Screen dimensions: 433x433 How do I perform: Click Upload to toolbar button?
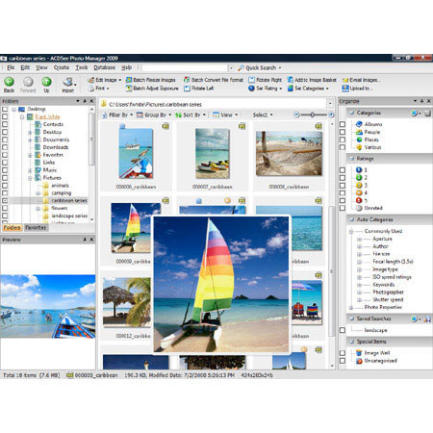click(357, 89)
